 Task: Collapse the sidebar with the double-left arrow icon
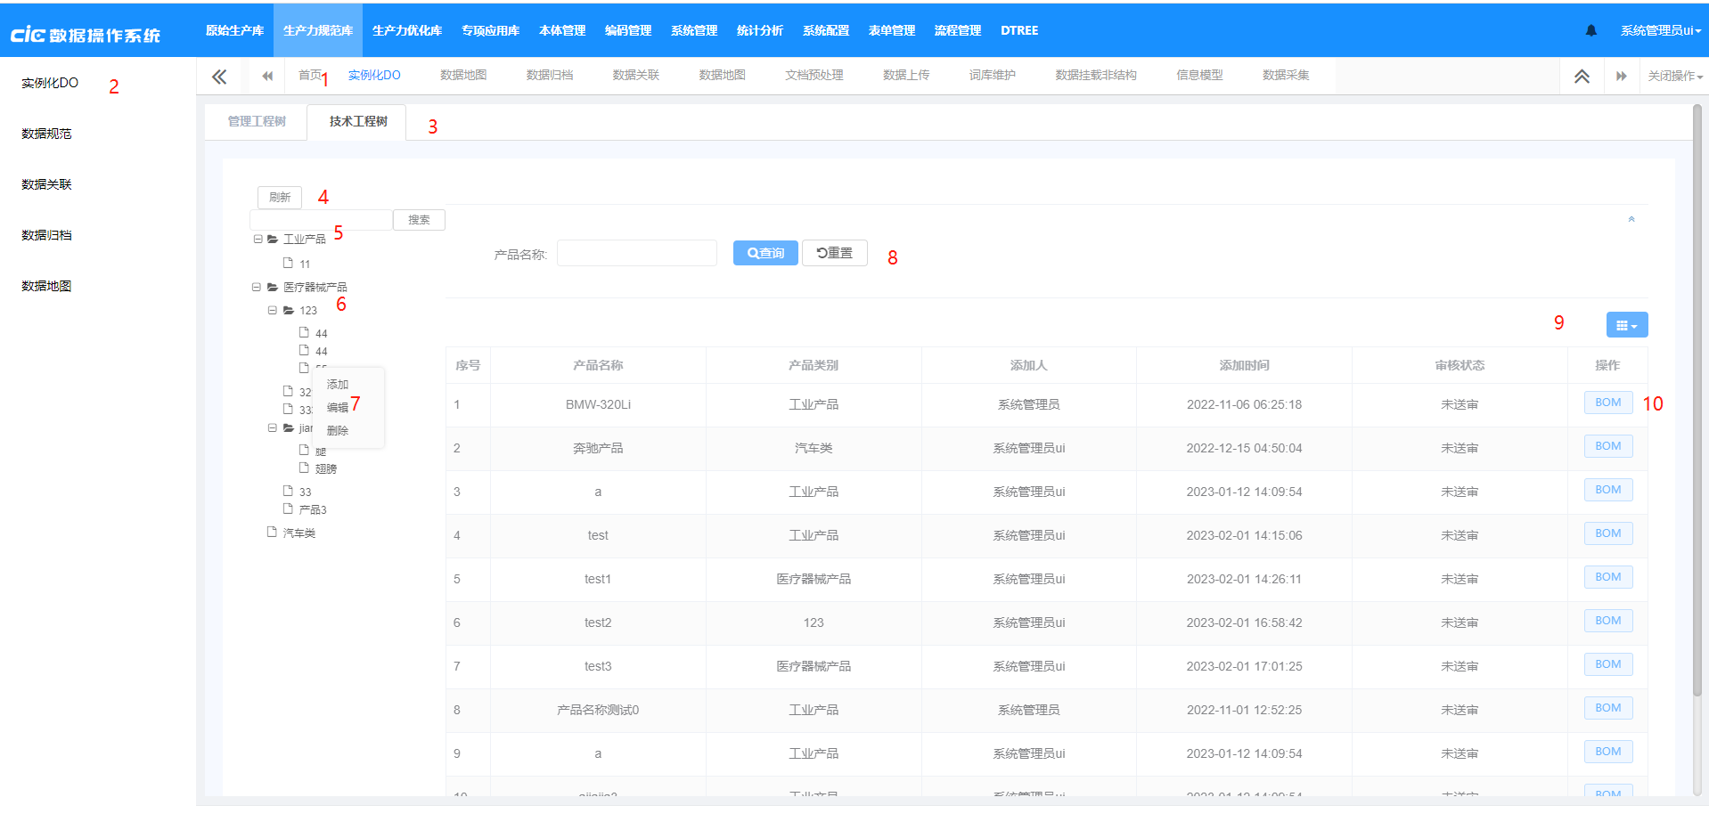(219, 76)
